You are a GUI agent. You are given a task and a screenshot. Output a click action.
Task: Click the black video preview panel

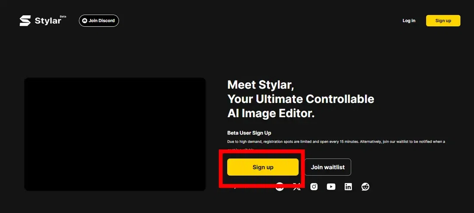[x=115, y=134]
